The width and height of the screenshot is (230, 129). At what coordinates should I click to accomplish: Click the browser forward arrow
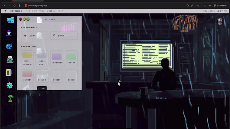9,5
